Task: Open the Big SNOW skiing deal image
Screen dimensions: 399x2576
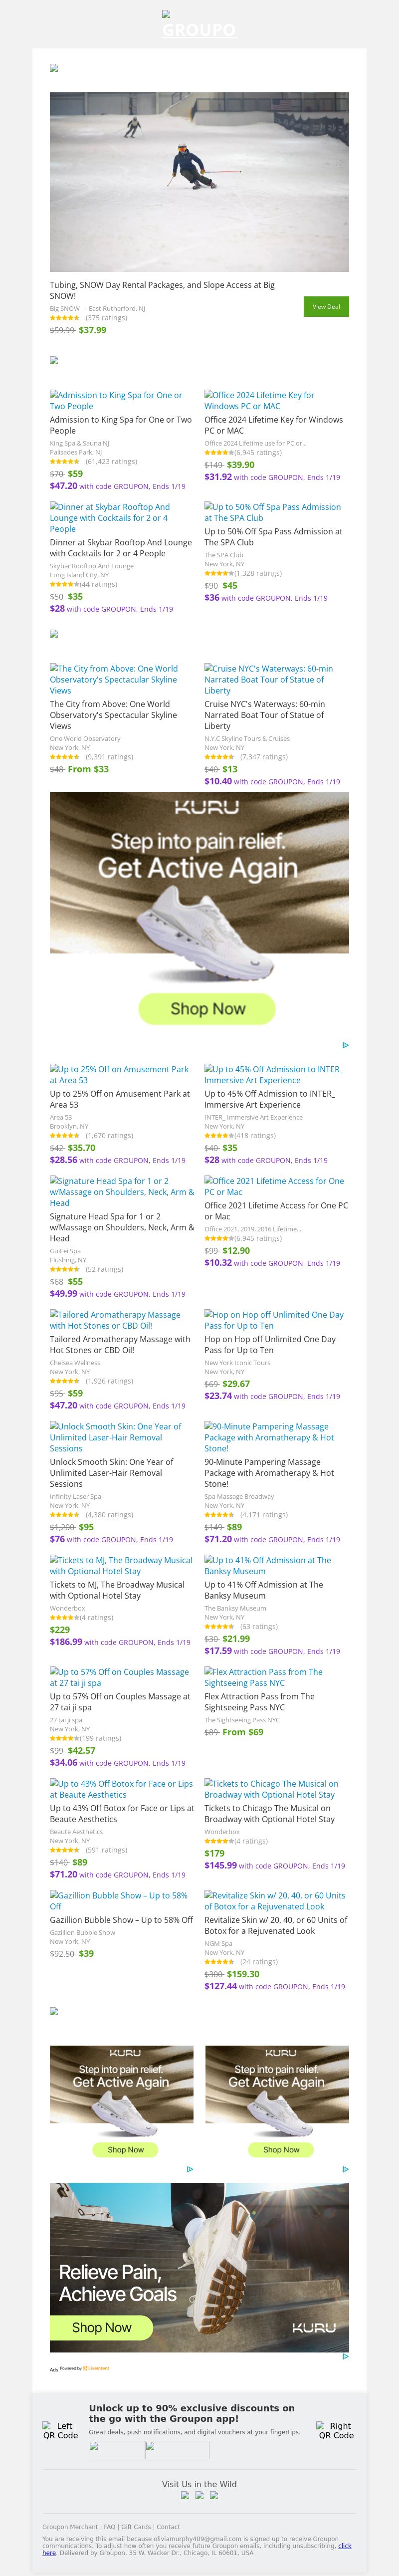Action: pos(199,182)
